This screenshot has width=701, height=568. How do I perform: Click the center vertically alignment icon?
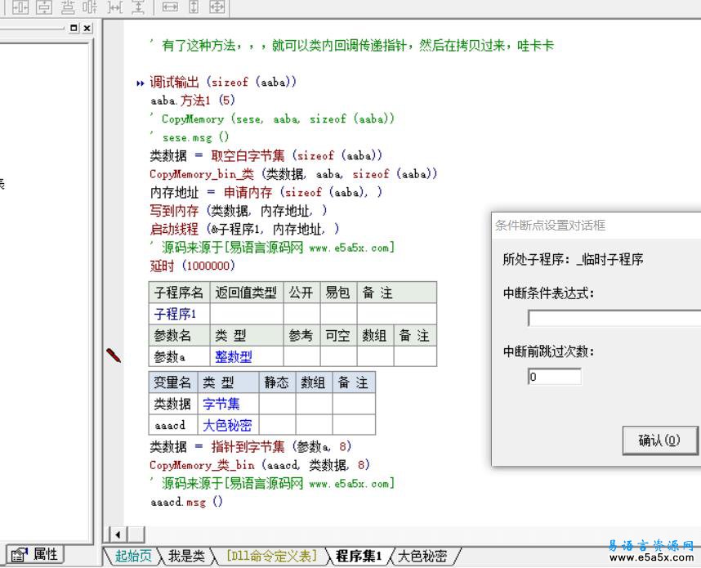click(44, 7)
